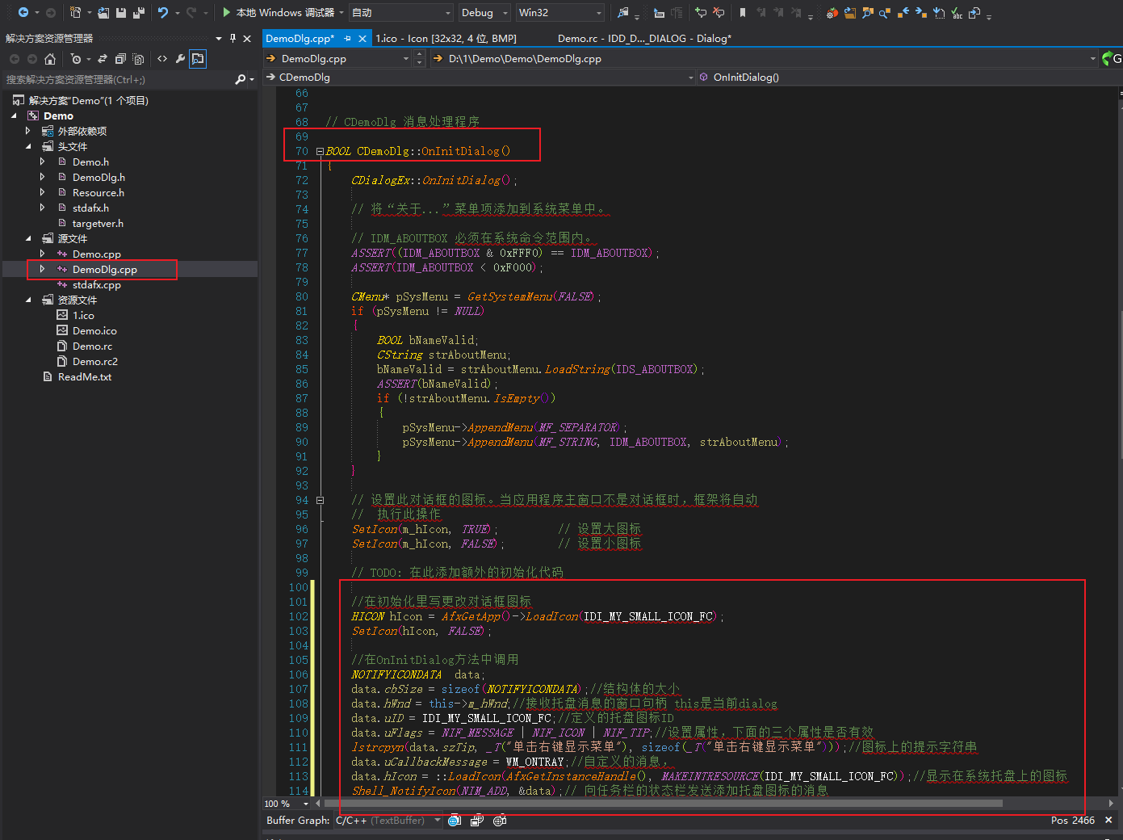Select stdafx.cpp in the source files
Screen dimensions: 1123x840
(96, 284)
